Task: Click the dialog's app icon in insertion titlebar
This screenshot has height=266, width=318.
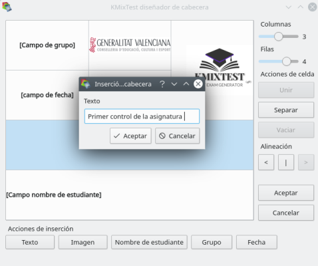Action: coord(86,84)
